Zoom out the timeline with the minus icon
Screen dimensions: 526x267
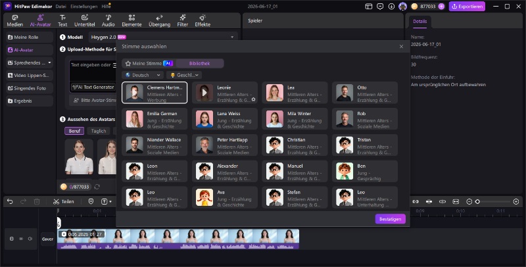click(469, 202)
